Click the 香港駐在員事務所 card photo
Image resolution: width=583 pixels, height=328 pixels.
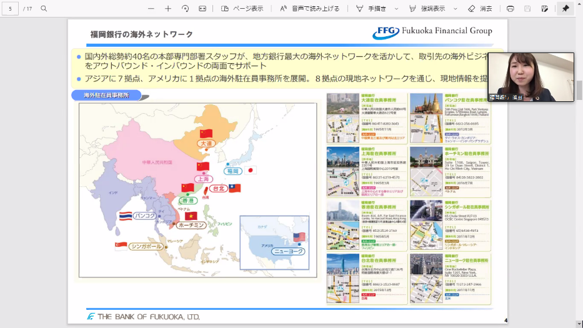343,211
